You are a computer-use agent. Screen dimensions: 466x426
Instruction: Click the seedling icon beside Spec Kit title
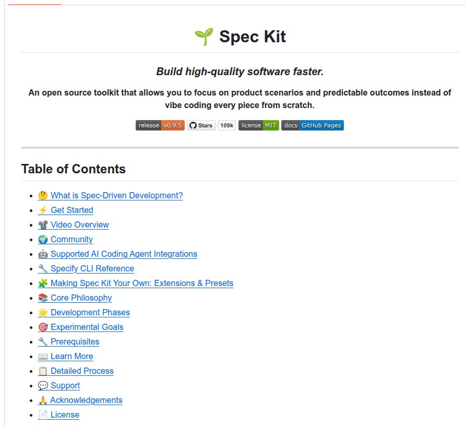[x=204, y=37]
